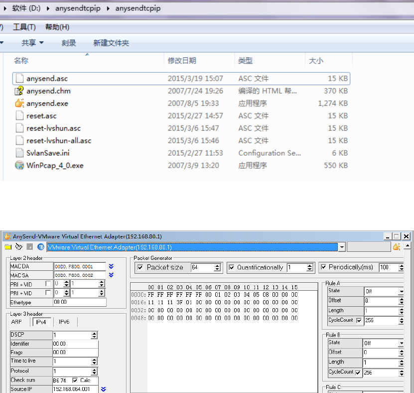Open the blue help icon in AnySend toolbar
The height and width of the screenshot is (393, 414).
coord(41,247)
